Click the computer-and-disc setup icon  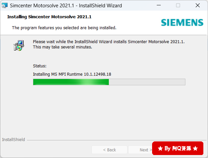19,45
